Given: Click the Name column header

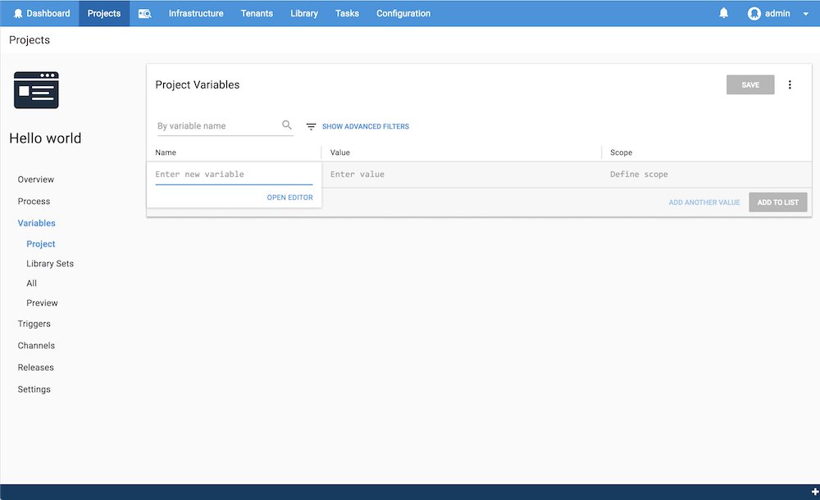Looking at the screenshot, I should [x=166, y=152].
